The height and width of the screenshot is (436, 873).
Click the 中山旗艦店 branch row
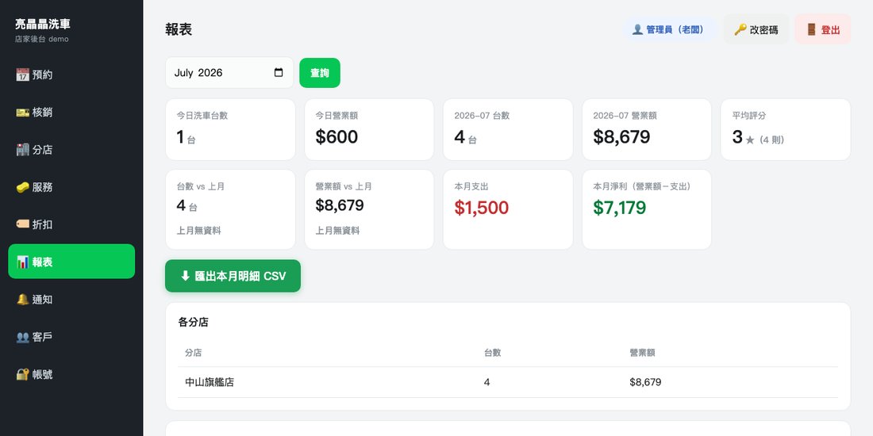[x=508, y=382]
